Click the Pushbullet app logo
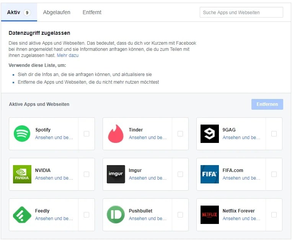Viewport: 292px width, 240px height. tap(116, 215)
